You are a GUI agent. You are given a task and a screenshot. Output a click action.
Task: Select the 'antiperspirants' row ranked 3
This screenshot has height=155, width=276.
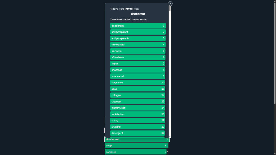tap(138, 38)
